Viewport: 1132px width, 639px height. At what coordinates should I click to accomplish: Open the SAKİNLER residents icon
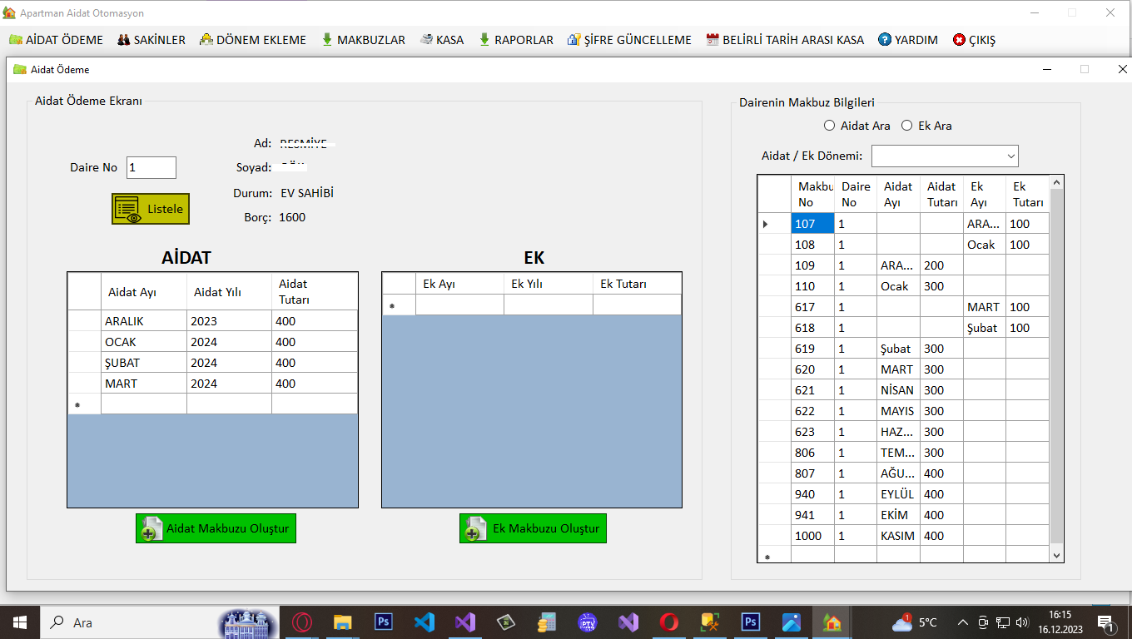pos(123,40)
